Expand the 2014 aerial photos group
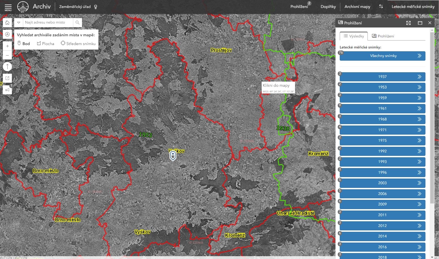Viewport: 439px width, 259px height. (x=382, y=236)
